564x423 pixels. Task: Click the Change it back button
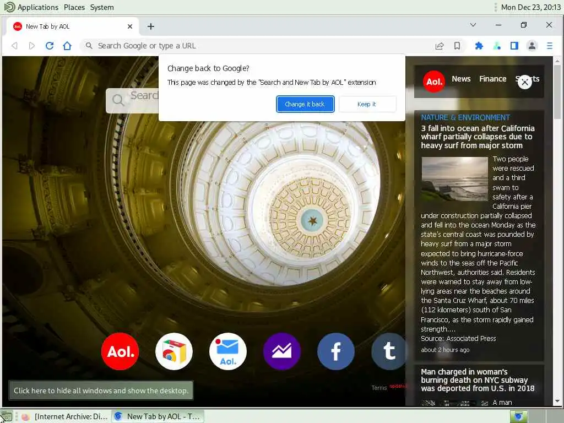coord(305,104)
